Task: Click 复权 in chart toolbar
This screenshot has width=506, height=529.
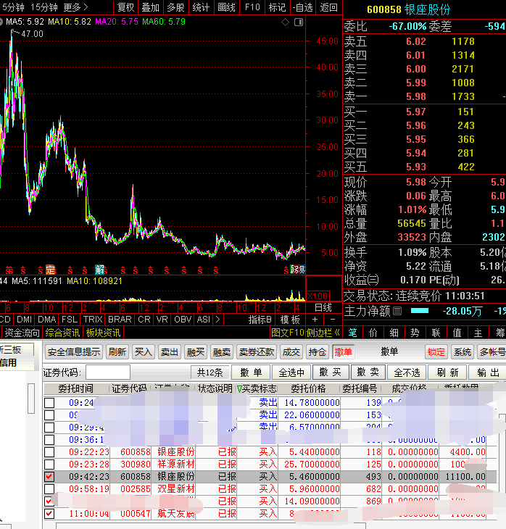Action: pos(125,7)
